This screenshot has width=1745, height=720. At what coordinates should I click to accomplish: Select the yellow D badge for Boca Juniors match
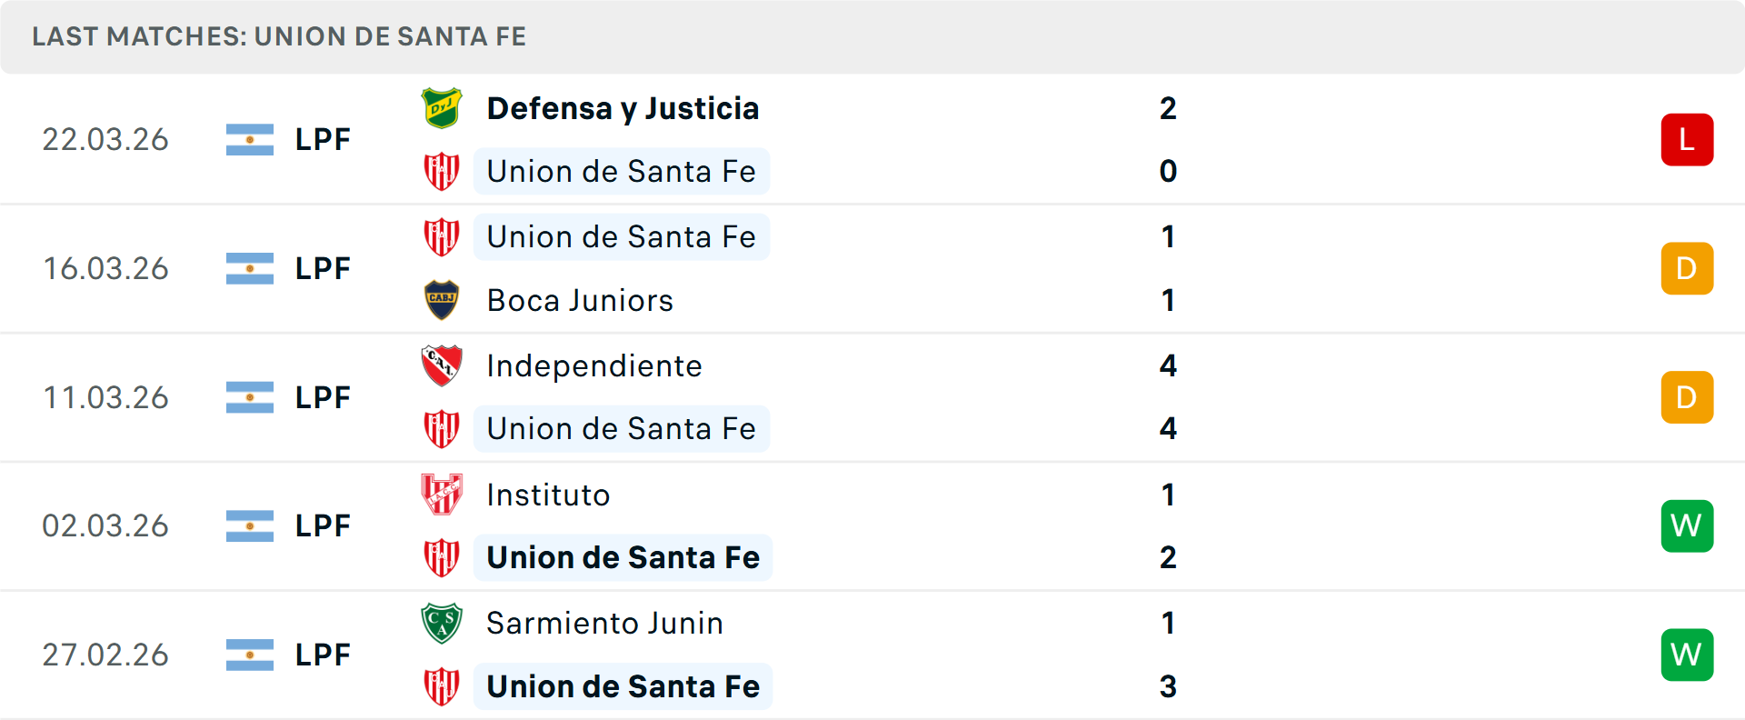coord(1687,268)
